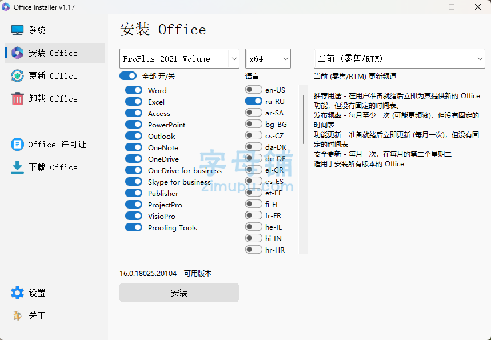Screen dimensions: 491x340
Task: Disable the Excel switch
Action: (134, 102)
